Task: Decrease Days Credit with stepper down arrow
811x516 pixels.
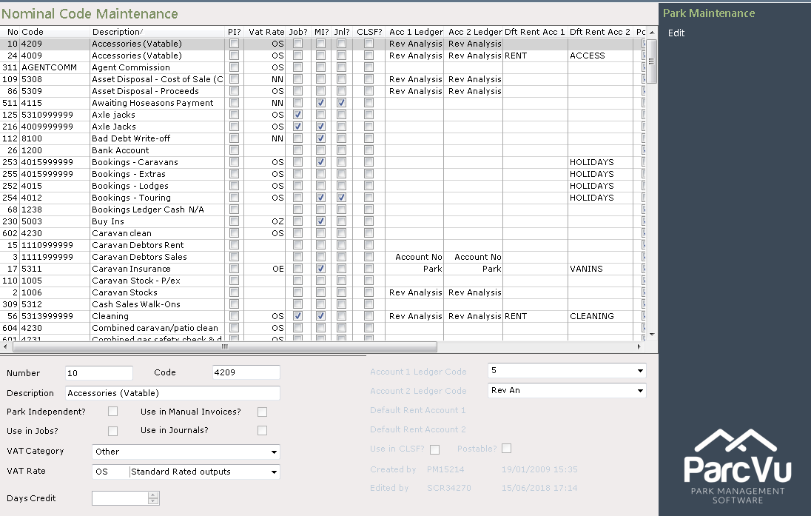Action: (152, 501)
